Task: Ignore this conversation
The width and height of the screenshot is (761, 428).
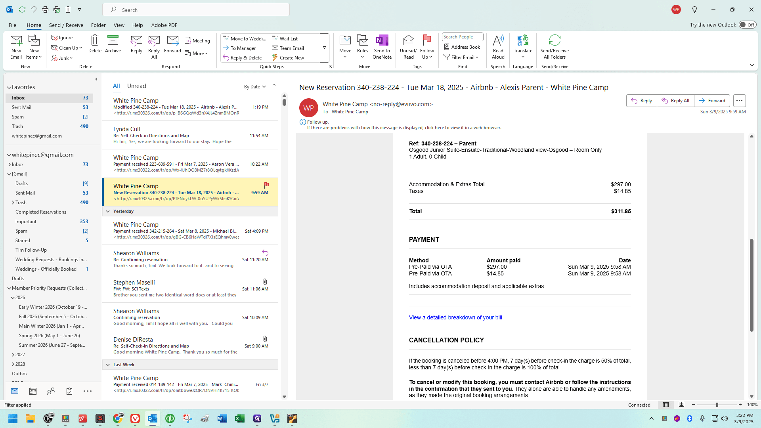Action: [62, 38]
